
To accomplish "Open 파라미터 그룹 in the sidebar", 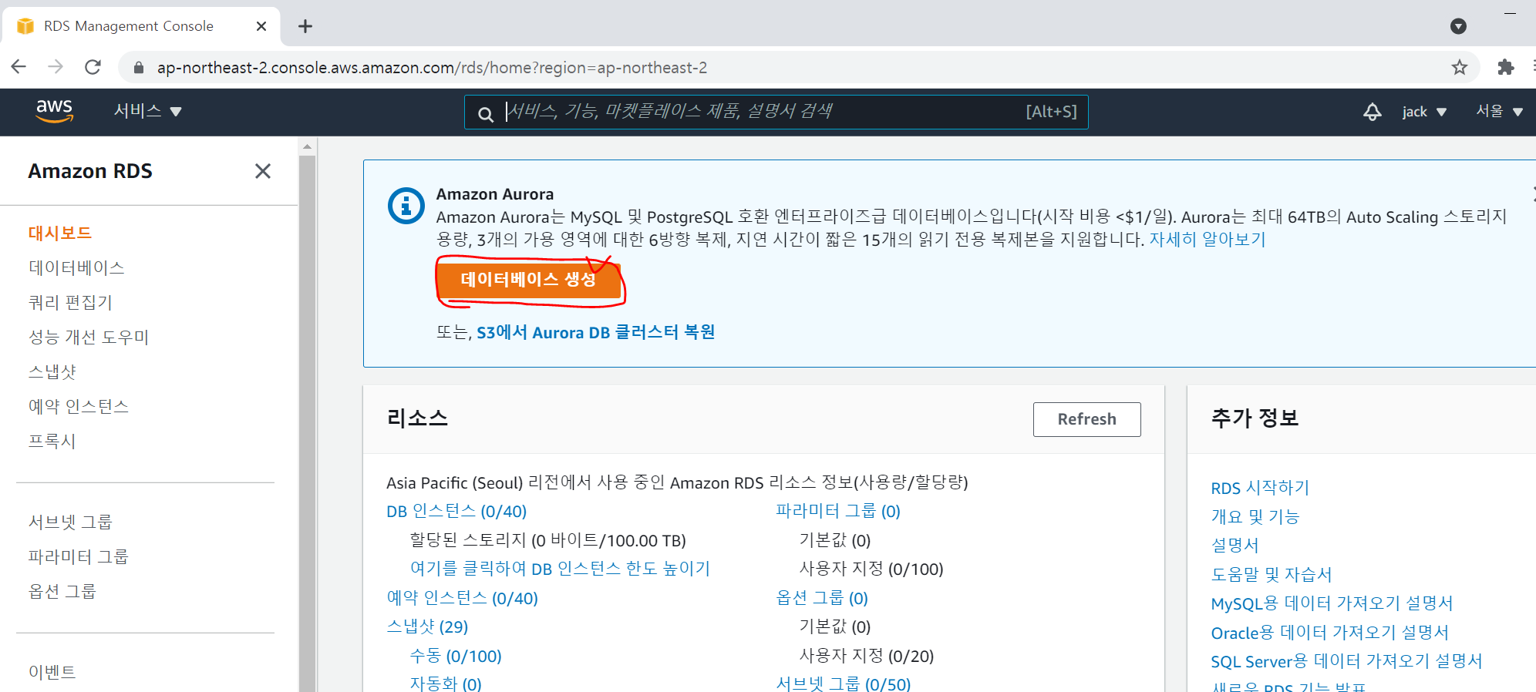I will 78,556.
